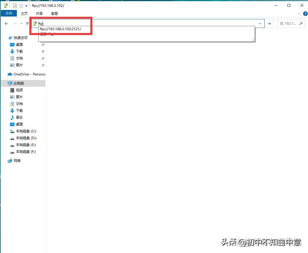Click the pin icon next to 文档
This screenshot has width=308, height=253.
pyautogui.click(x=43, y=58)
